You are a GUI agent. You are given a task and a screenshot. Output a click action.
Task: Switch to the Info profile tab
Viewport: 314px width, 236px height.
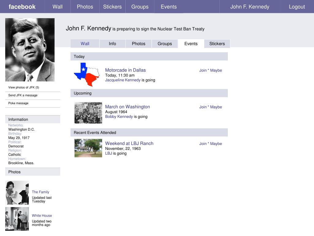[x=112, y=44]
